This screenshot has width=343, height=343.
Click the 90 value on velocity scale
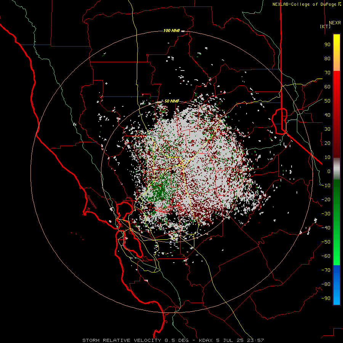click(x=327, y=45)
